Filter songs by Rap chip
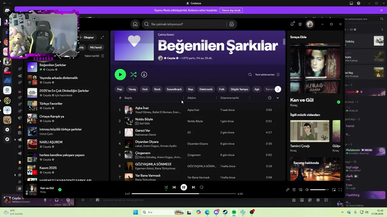This screenshot has width=387, height=217. [190, 89]
